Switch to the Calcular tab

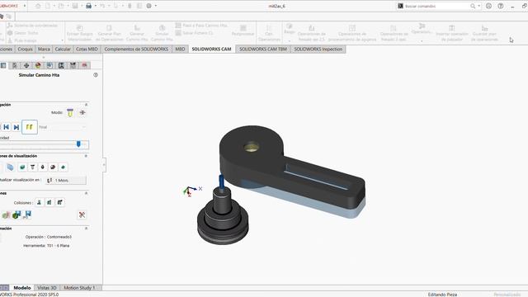(63, 49)
